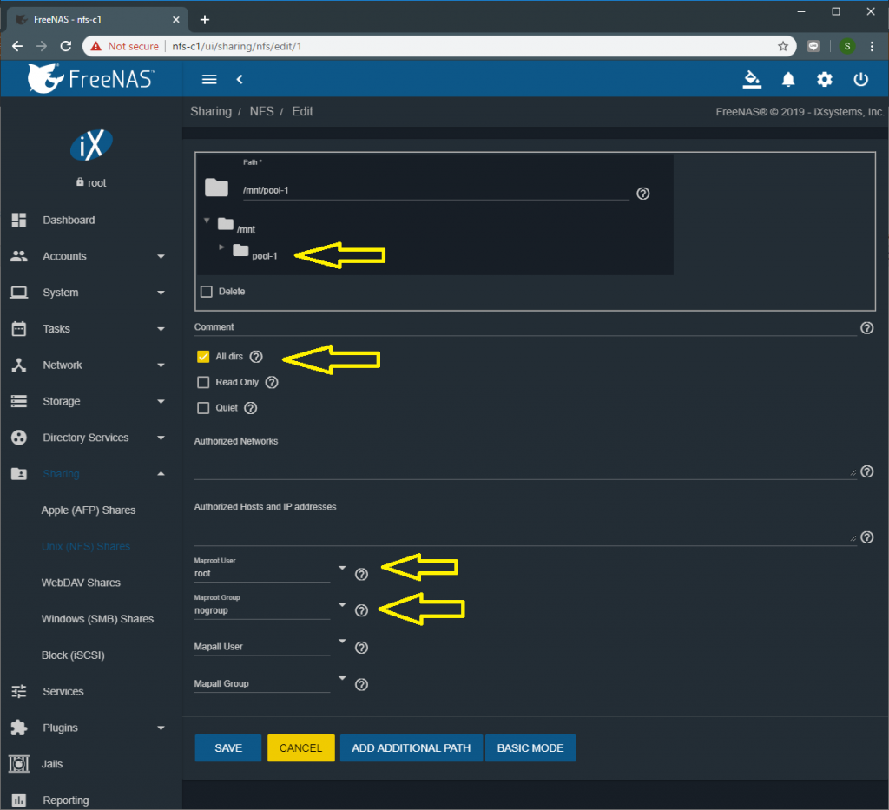Click the feedback icon left of the bell
This screenshot has width=889, height=810.
(x=752, y=79)
